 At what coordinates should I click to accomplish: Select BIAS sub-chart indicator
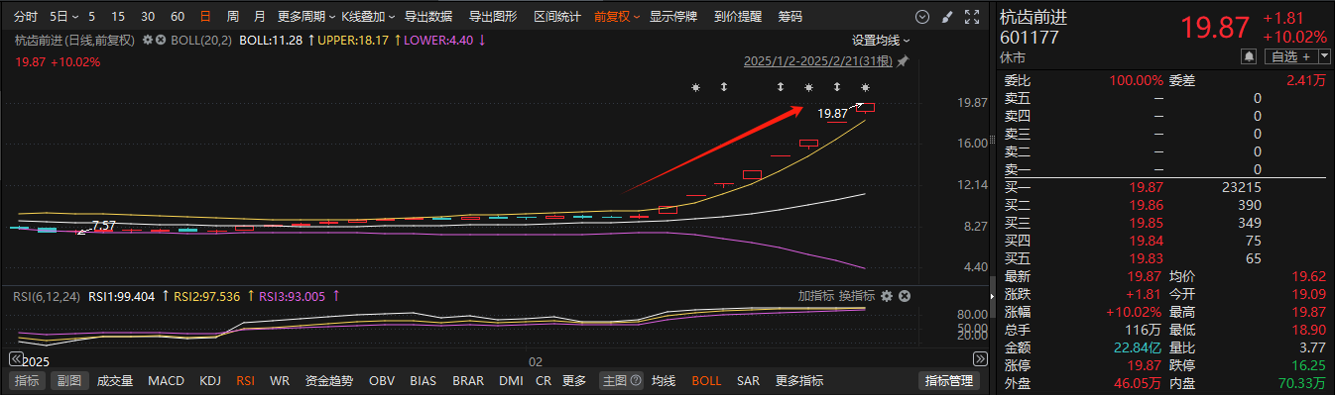coord(424,380)
